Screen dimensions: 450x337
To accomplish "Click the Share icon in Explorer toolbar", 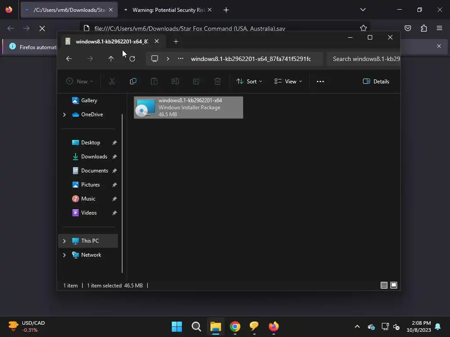I will coord(196,81).
